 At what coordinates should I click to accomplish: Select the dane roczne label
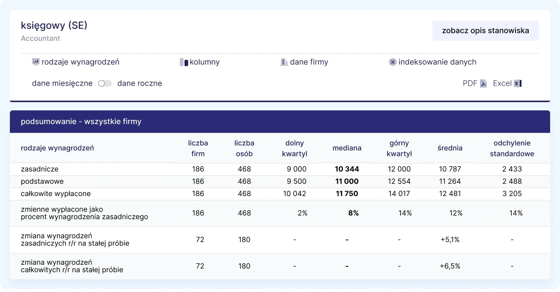click(140, 84)
